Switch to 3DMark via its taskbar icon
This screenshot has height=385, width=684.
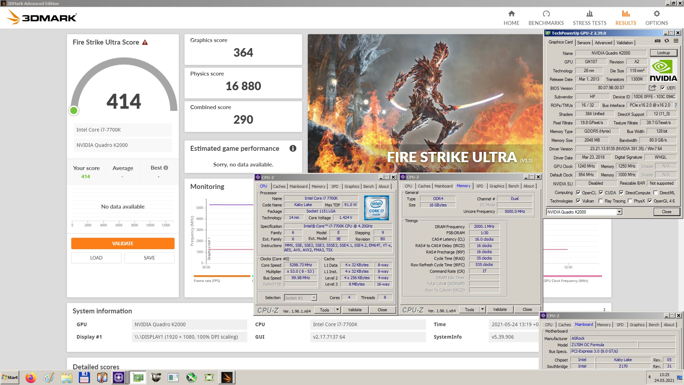tap(227, 378)
